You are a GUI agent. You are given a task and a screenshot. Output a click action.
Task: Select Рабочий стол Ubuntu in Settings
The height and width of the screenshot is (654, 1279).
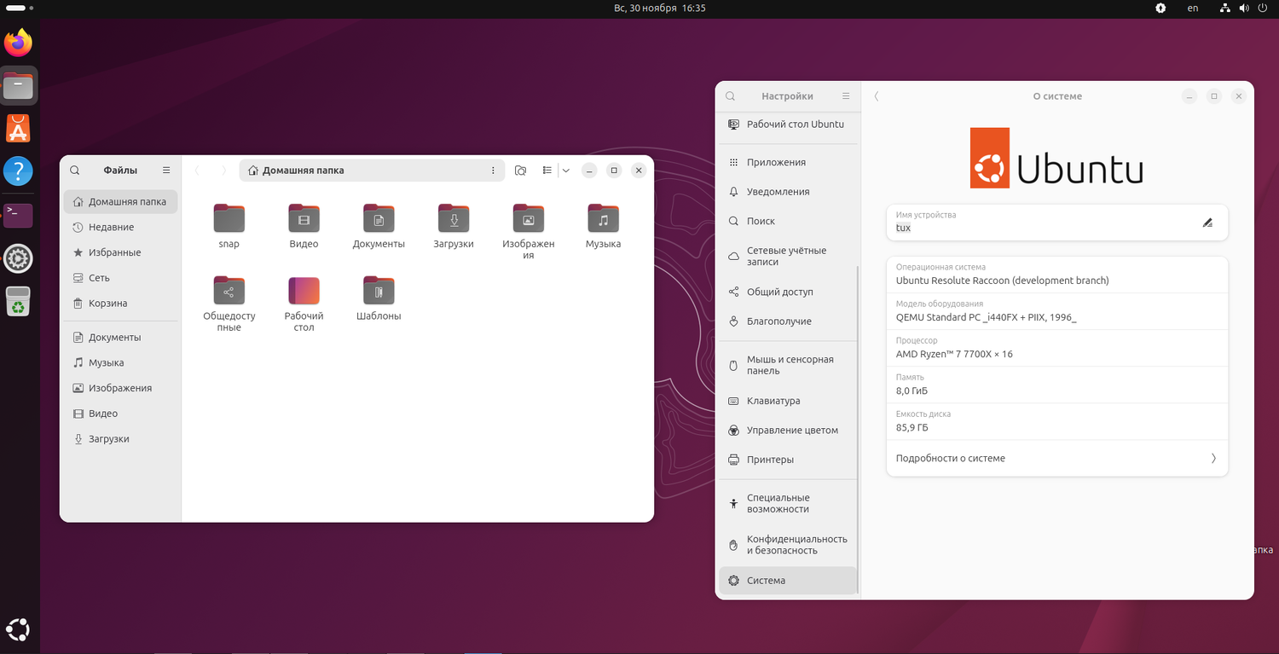click(x=787, y=124)
